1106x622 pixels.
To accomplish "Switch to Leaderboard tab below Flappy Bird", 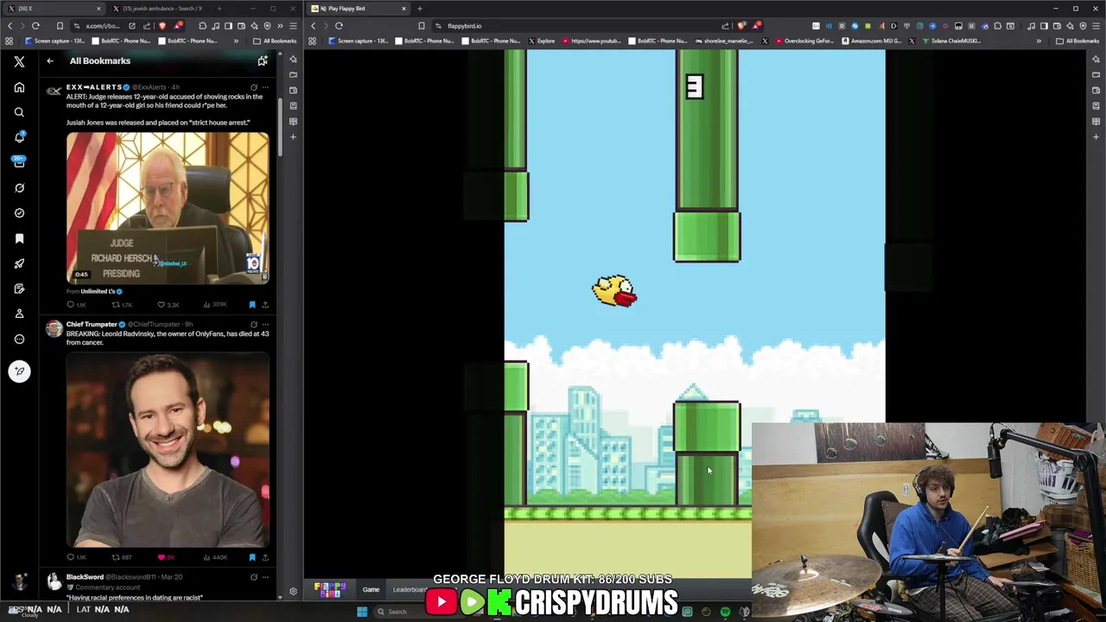I will (x=410, y=589).
